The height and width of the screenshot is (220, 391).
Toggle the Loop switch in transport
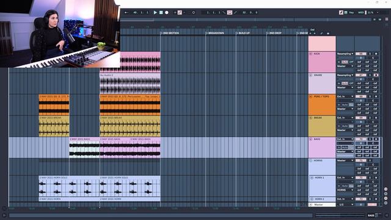click(x=230, y=12)
